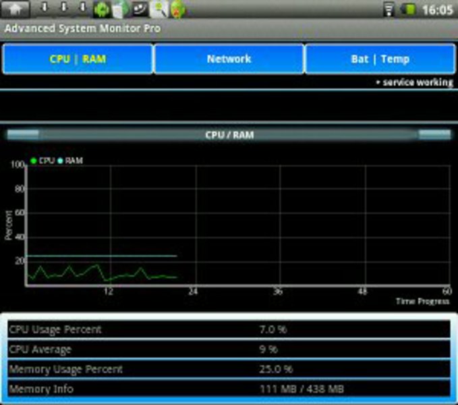The height and width of the screenshot is (405, 458).
Task: Tap the cyan RAM legend marker
Action: coord(60,161)
